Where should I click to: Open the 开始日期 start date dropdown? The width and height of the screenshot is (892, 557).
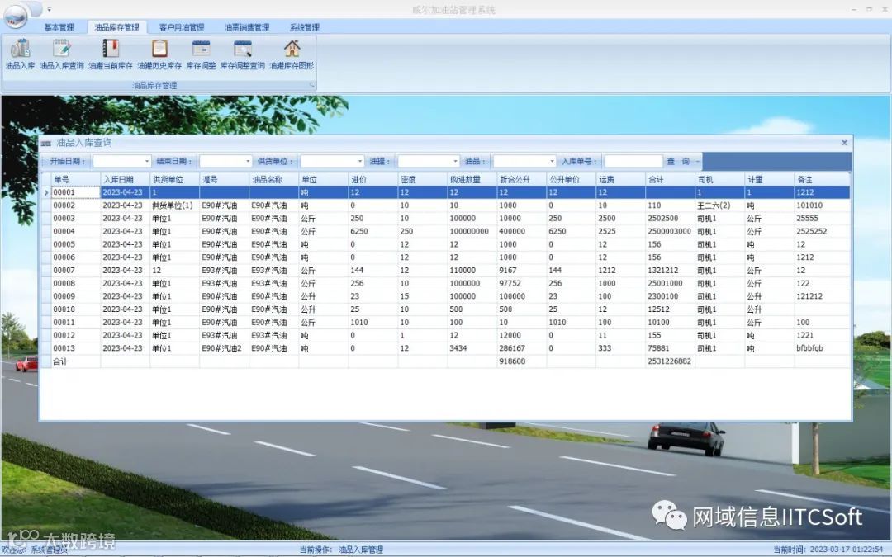tap(147, 162)
